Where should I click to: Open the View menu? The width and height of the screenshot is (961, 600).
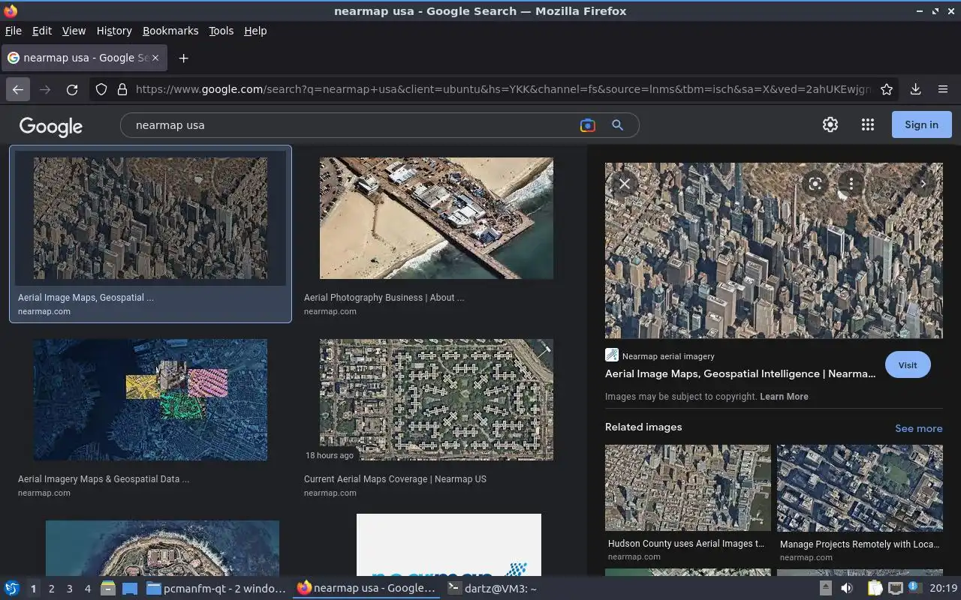point(74,31)
